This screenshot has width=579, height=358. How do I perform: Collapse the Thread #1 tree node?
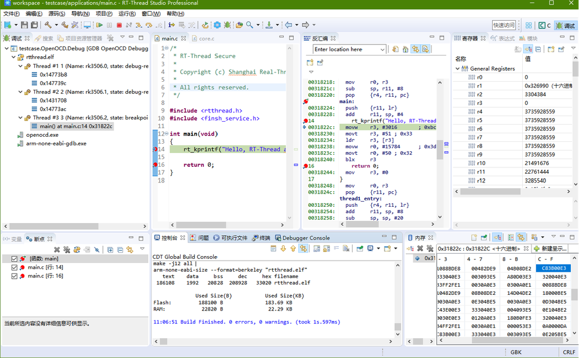pyautogui.click(x=20, y=66)
